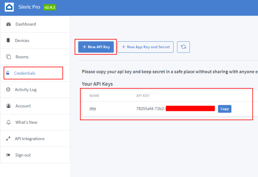Click the What's New bell icon
This screenshot has height=177, width=258.
[x=8, y=122]
